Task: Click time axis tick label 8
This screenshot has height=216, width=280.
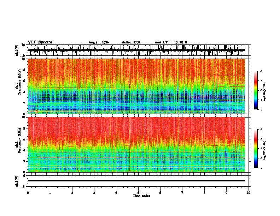Action: click(x=204, y=193)
